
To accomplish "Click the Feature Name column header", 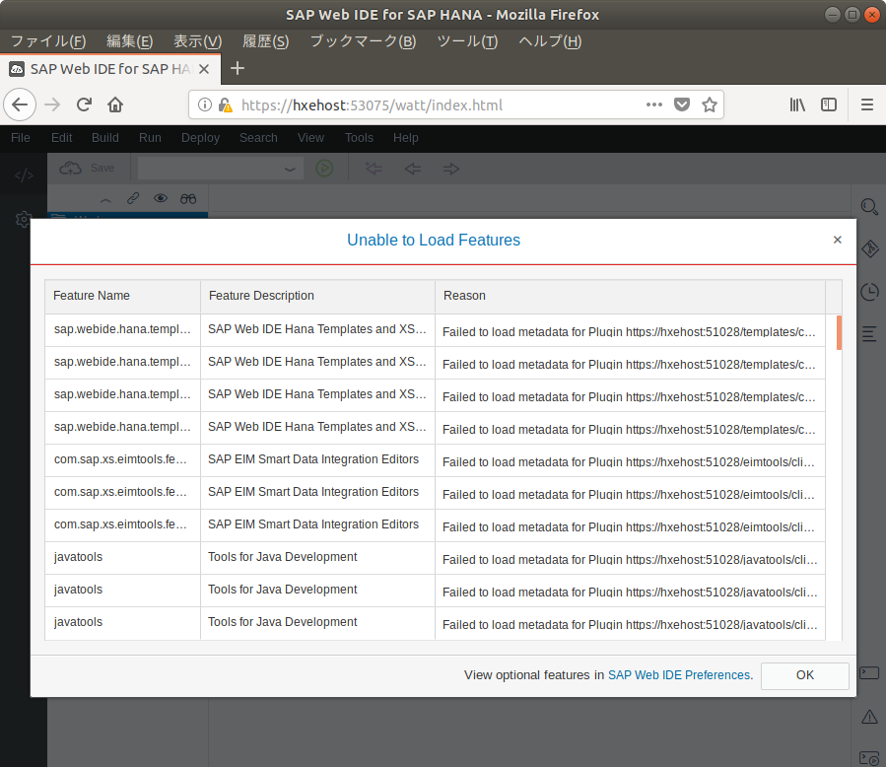I will pyautogui.click(x=92, y=296).
